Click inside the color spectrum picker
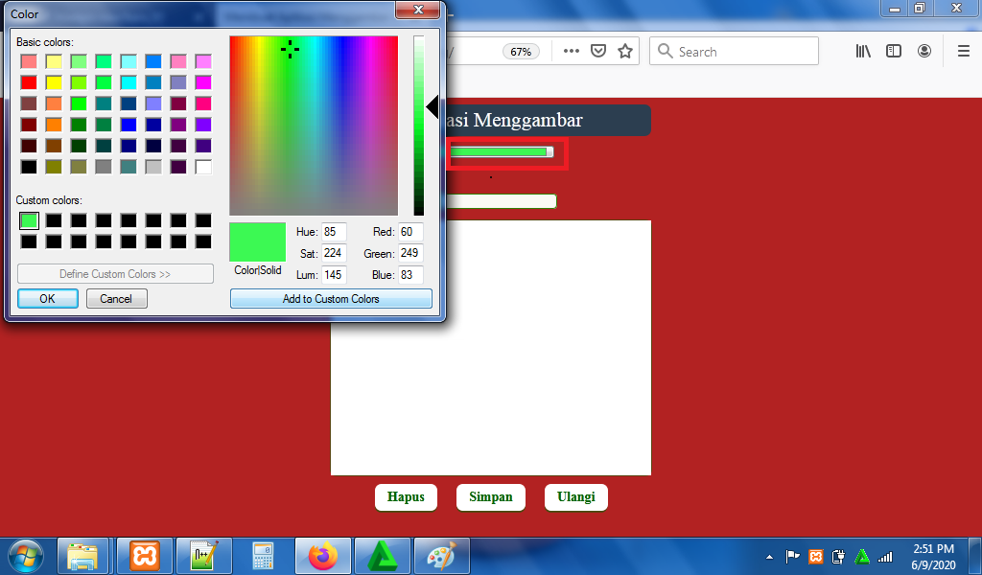 point(314,126)
